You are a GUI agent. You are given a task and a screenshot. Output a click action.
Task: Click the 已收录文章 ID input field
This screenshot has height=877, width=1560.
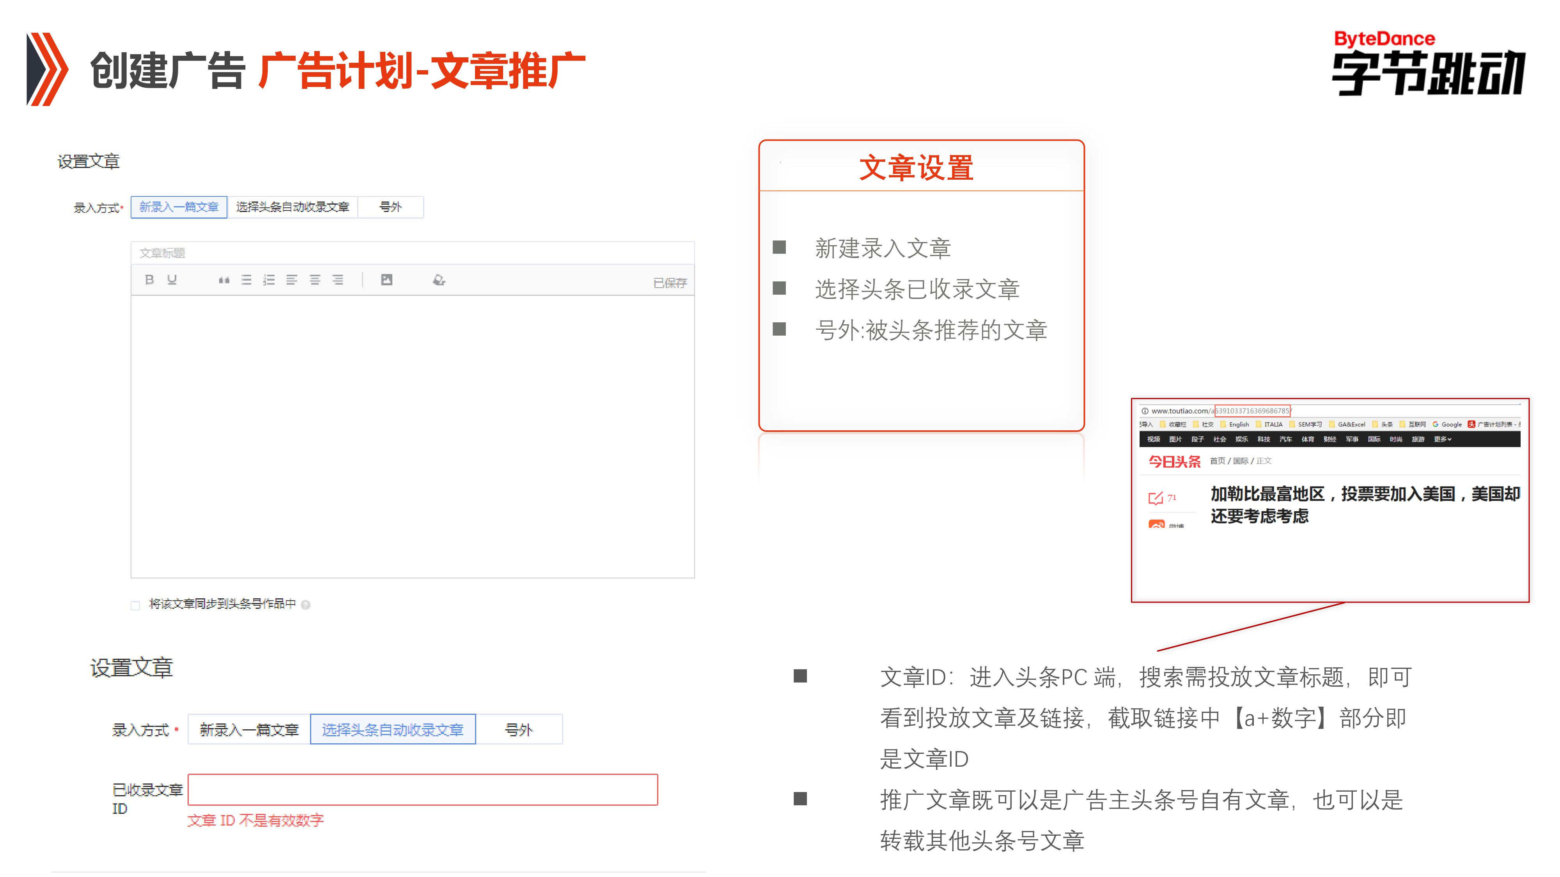[423, 790]
